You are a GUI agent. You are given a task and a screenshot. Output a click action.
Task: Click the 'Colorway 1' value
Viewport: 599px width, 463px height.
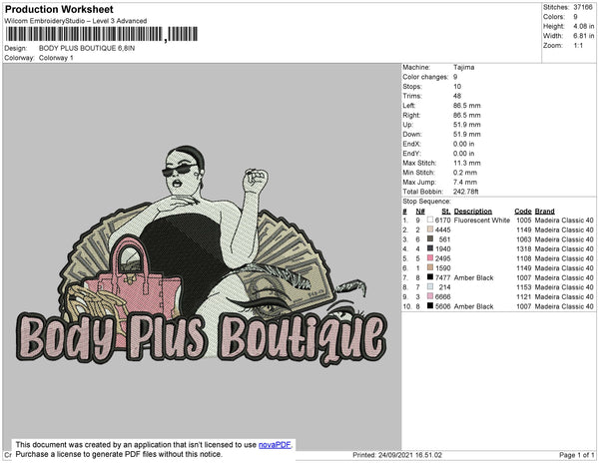pyautogui.click(x=56, y=58)
